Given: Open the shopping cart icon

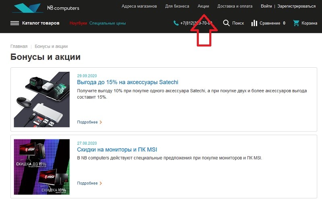Looking at the screenshot, I should coord(296,23).
